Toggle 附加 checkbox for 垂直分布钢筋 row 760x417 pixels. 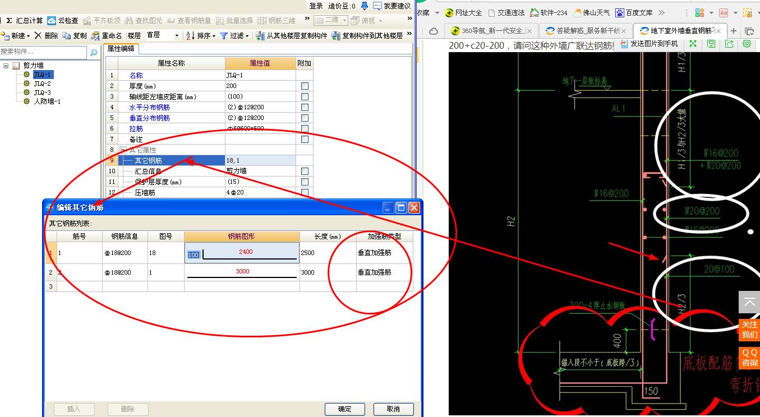[x=305, y=118]
